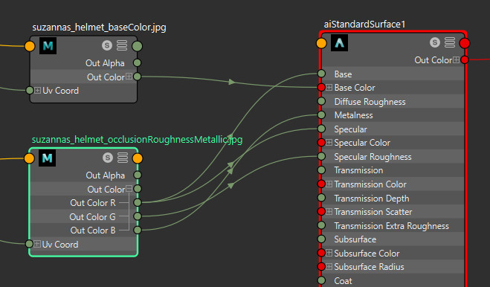Click Uv Coord input port on baseColor.jpg node
The width and height of the screenshot is (490, 287).
click(30, 91)
